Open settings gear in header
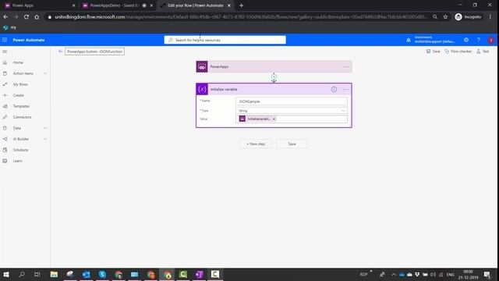The width and height of the screenshot is (499, 281). tap(466, 40)
